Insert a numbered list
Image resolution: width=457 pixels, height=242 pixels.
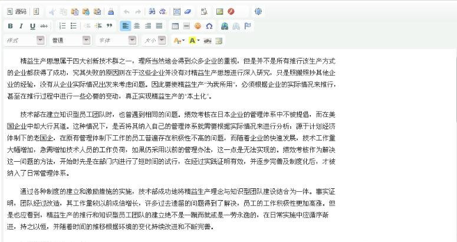click(63, 26)
